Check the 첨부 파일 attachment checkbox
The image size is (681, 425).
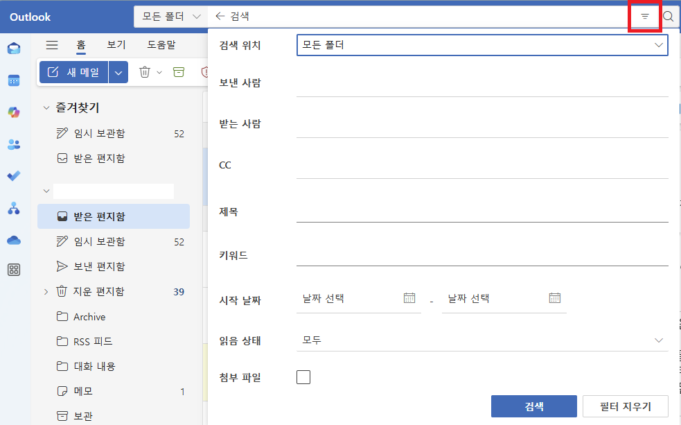(x=303, y=377)
